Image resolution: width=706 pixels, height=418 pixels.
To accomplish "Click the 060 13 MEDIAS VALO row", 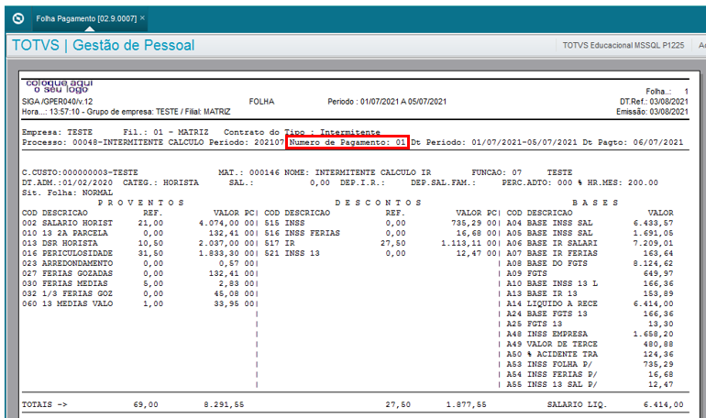I will point(139,303).
